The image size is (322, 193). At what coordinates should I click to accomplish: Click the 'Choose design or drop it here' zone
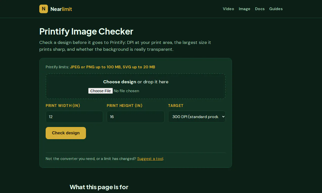click(136, 86)
